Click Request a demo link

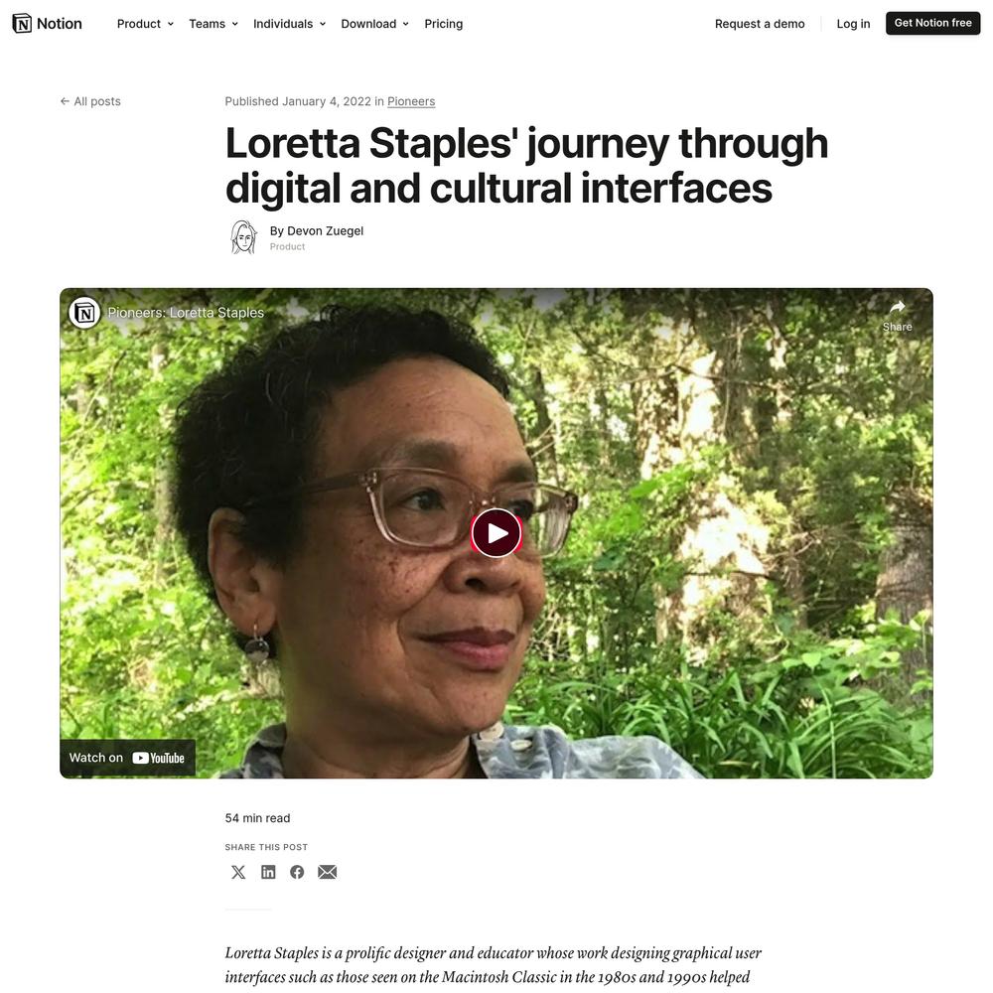pos(760,24)
